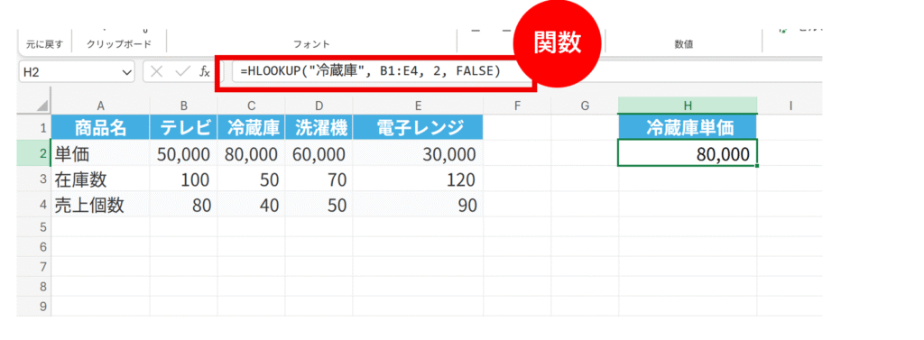
Task: Click cell containing 商品名
Action: click(101, 127)
